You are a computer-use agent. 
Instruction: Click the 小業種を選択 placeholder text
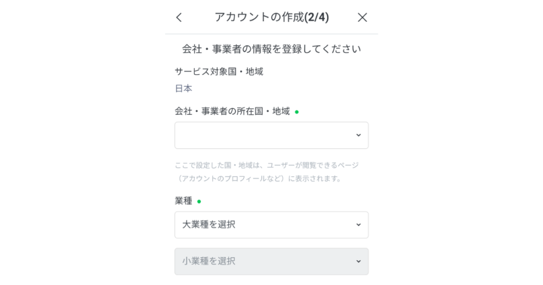pyautogui.click(x=209, y=261)
